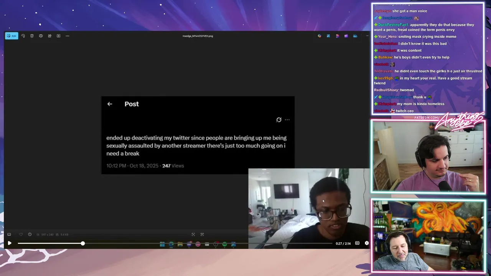Open Windows Start button in taskbar
Screen dimensions: 491x276
click(x=162, y=244)
